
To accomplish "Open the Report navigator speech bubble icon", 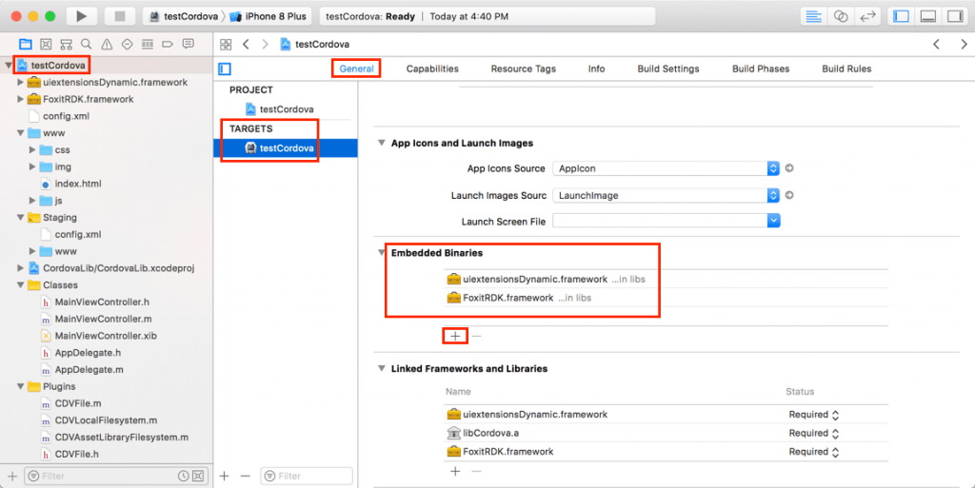I will tap(188, 44).
